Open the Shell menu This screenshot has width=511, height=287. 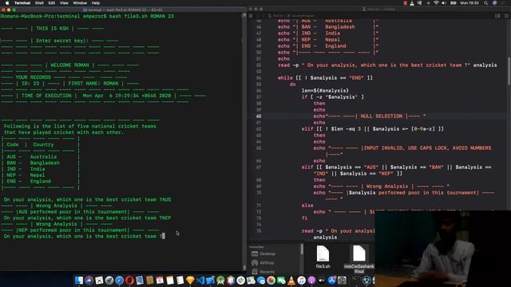pos(39,3)
